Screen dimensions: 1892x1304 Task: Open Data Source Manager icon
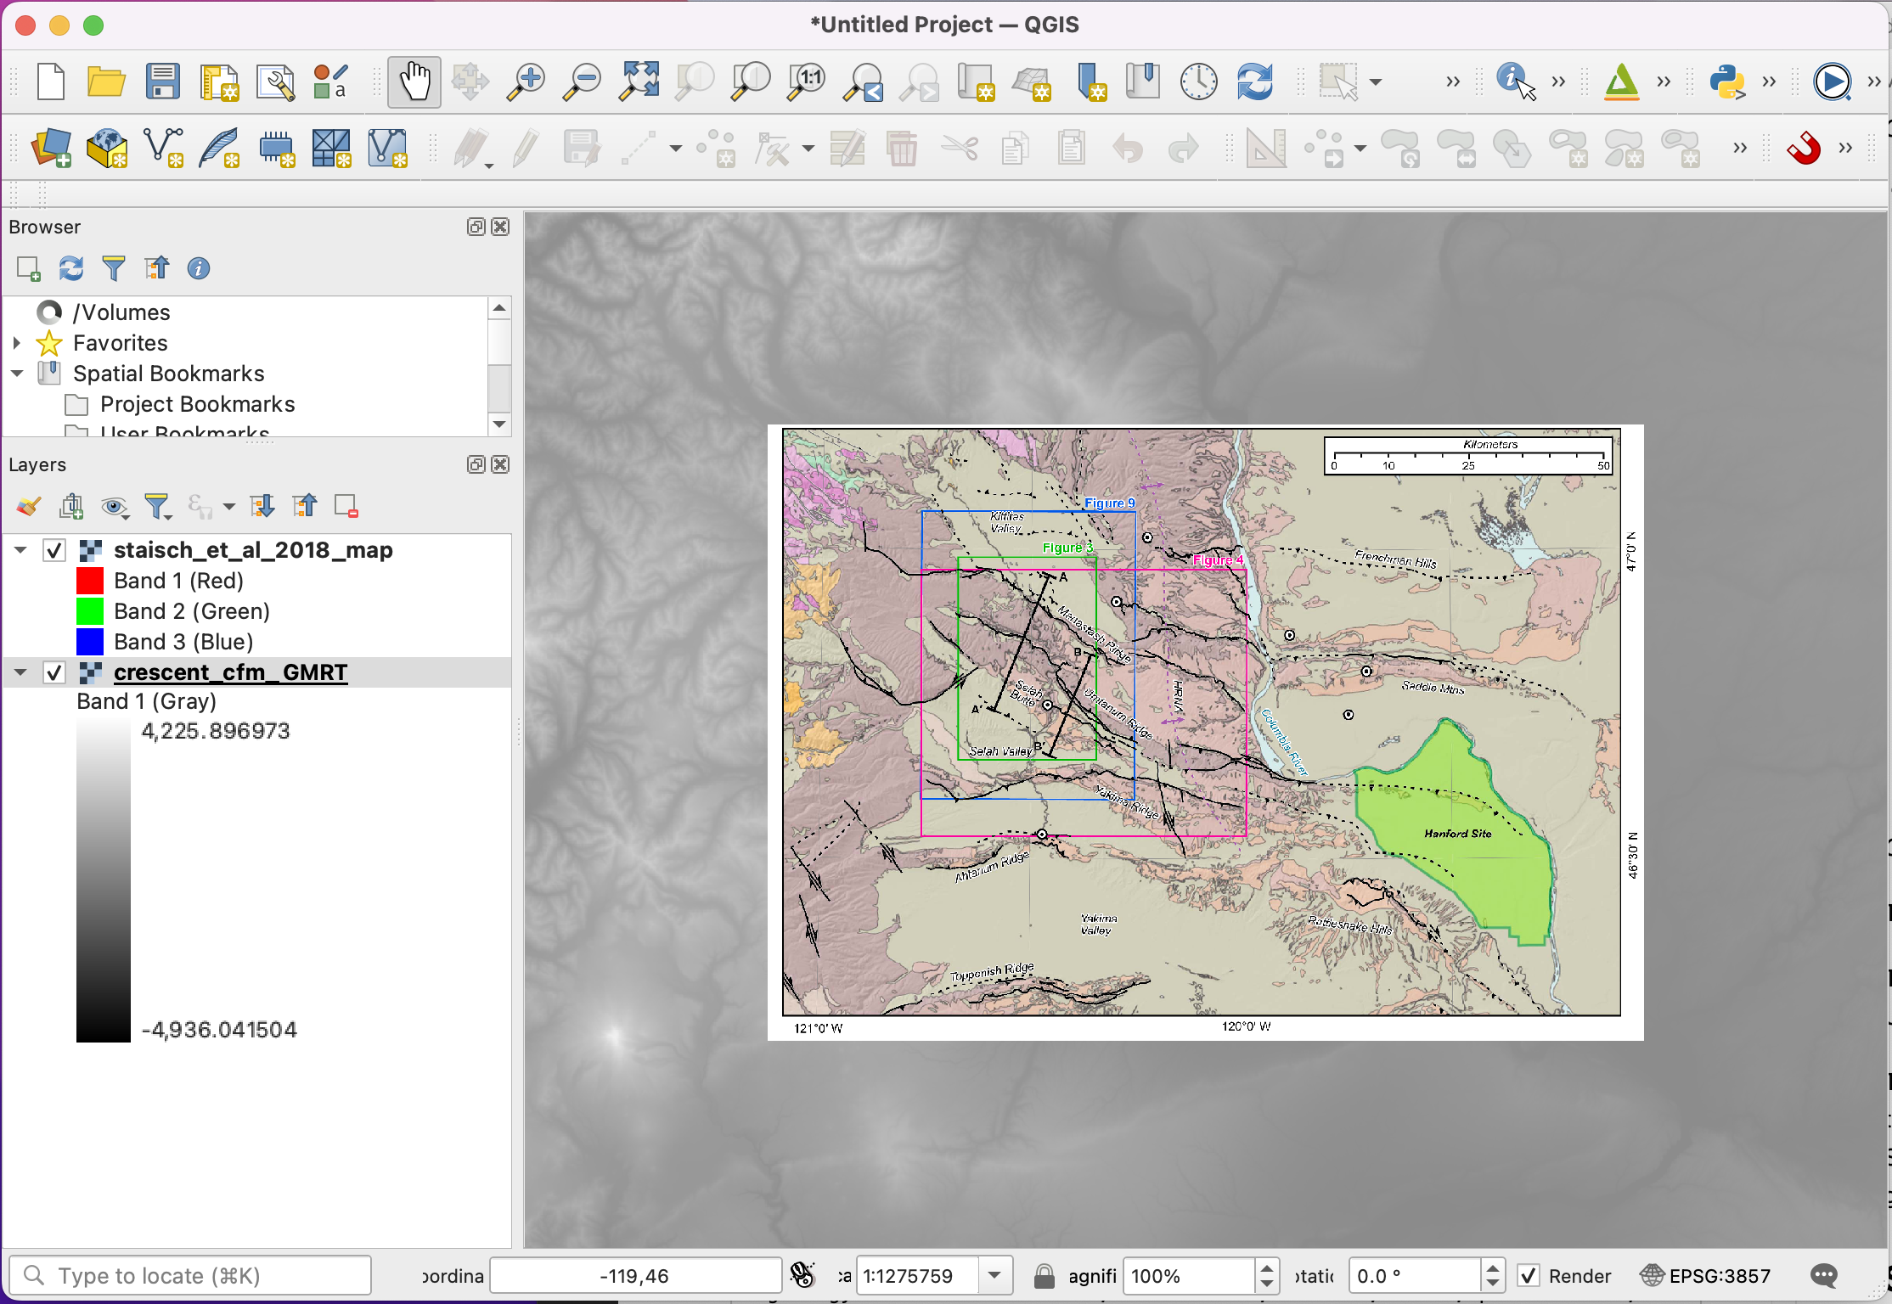pos(51,149)
